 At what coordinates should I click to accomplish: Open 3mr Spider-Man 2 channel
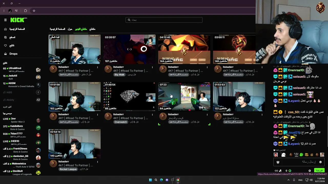point(22,120)
